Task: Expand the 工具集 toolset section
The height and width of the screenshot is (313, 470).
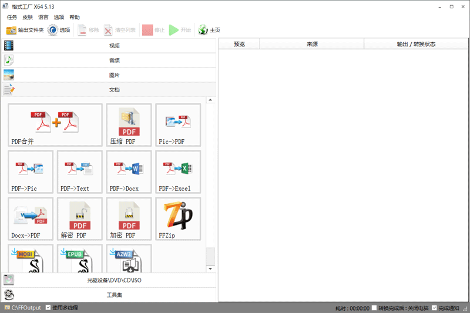Action: [x=109, y=295]
